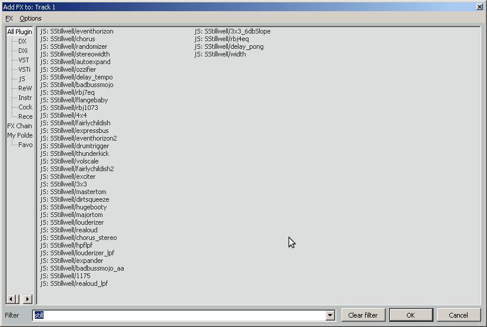
Task: Select JS: SStillwell/flangebaby plugin
Action: pos(74,100)
